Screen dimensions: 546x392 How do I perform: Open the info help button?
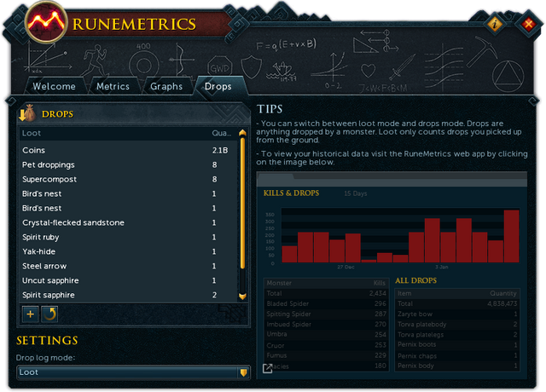495,24
